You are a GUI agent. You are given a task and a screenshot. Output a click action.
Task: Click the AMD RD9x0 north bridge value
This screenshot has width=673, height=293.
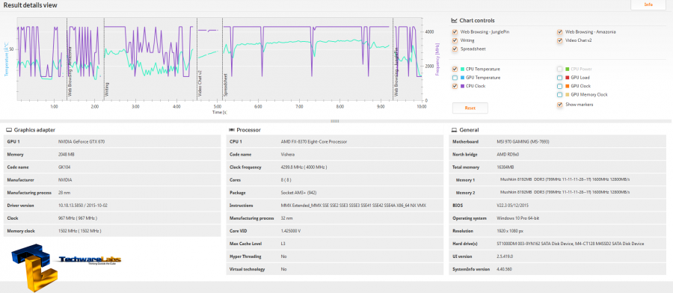tap(507, 155)
